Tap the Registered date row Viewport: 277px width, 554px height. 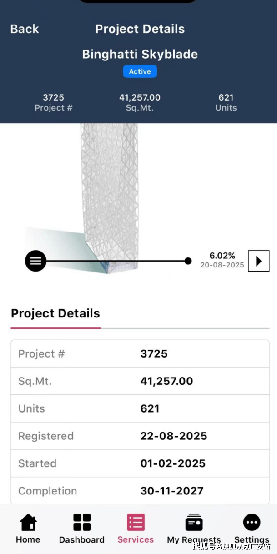(x=140, y=436)
